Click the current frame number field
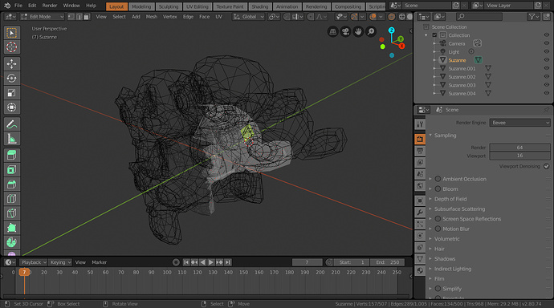This screenshot has height=308, width=554. coord(307,262)
